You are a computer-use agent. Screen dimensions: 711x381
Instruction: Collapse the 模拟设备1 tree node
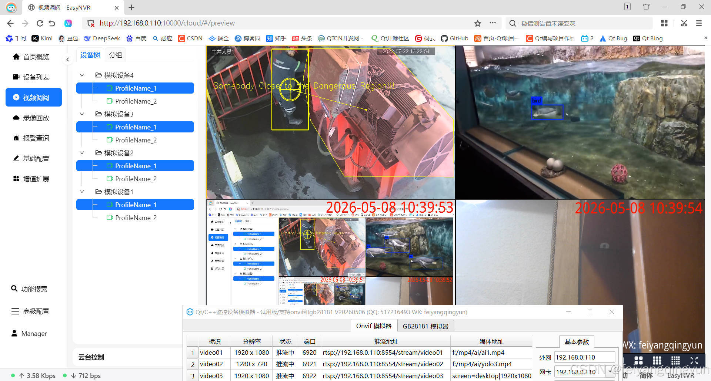(82, 192)
